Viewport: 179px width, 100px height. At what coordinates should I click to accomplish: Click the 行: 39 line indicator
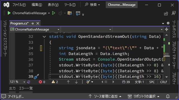[126, 82]
